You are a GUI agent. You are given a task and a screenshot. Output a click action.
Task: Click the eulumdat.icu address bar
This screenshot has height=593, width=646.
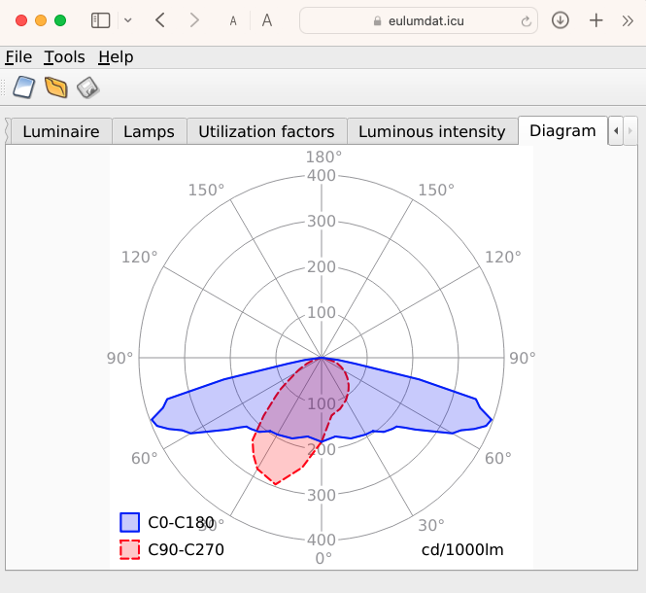[418, 20]
